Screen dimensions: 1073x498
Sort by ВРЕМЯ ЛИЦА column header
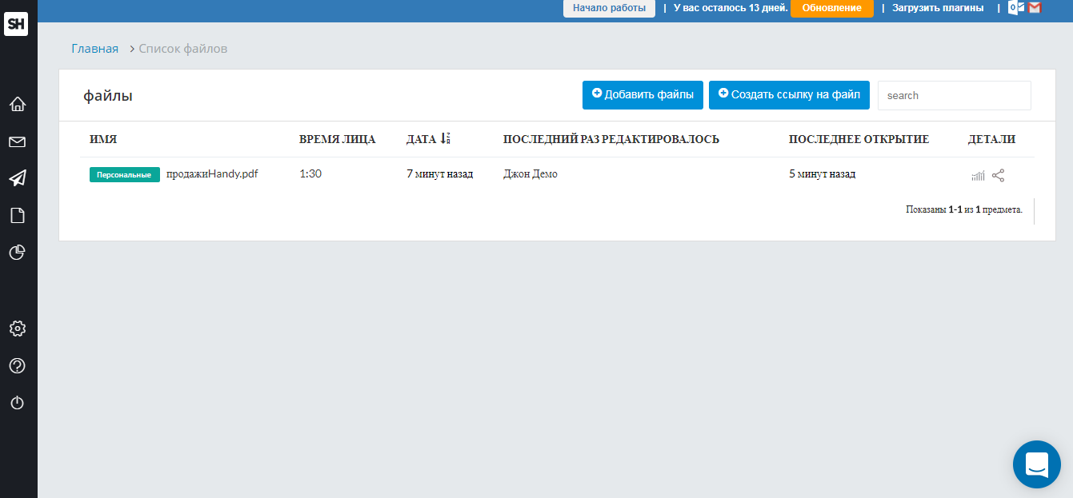(x=337, y=139)
